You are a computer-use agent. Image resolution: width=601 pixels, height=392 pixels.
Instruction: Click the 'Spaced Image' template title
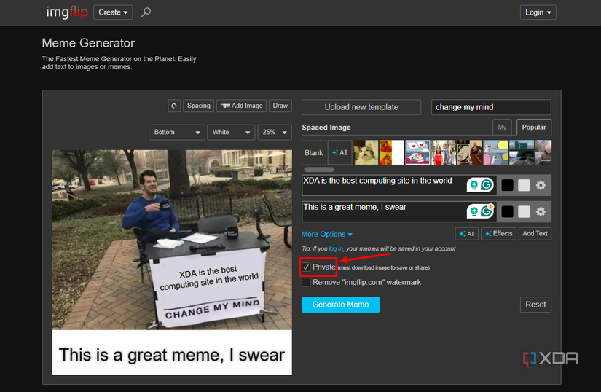point(326,128)
